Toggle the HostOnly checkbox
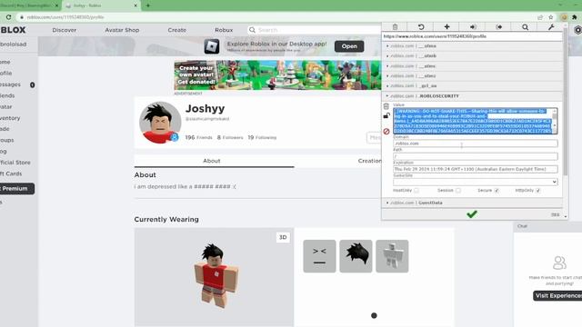The image size is (582, 327). click(x=416, y=191)
